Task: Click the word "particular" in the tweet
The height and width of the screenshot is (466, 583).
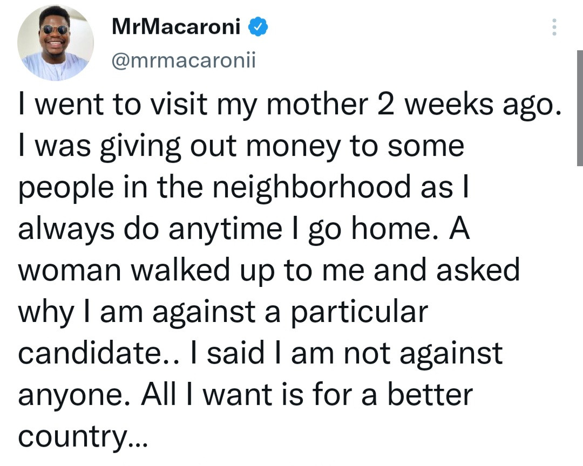Action: [360, 312]
